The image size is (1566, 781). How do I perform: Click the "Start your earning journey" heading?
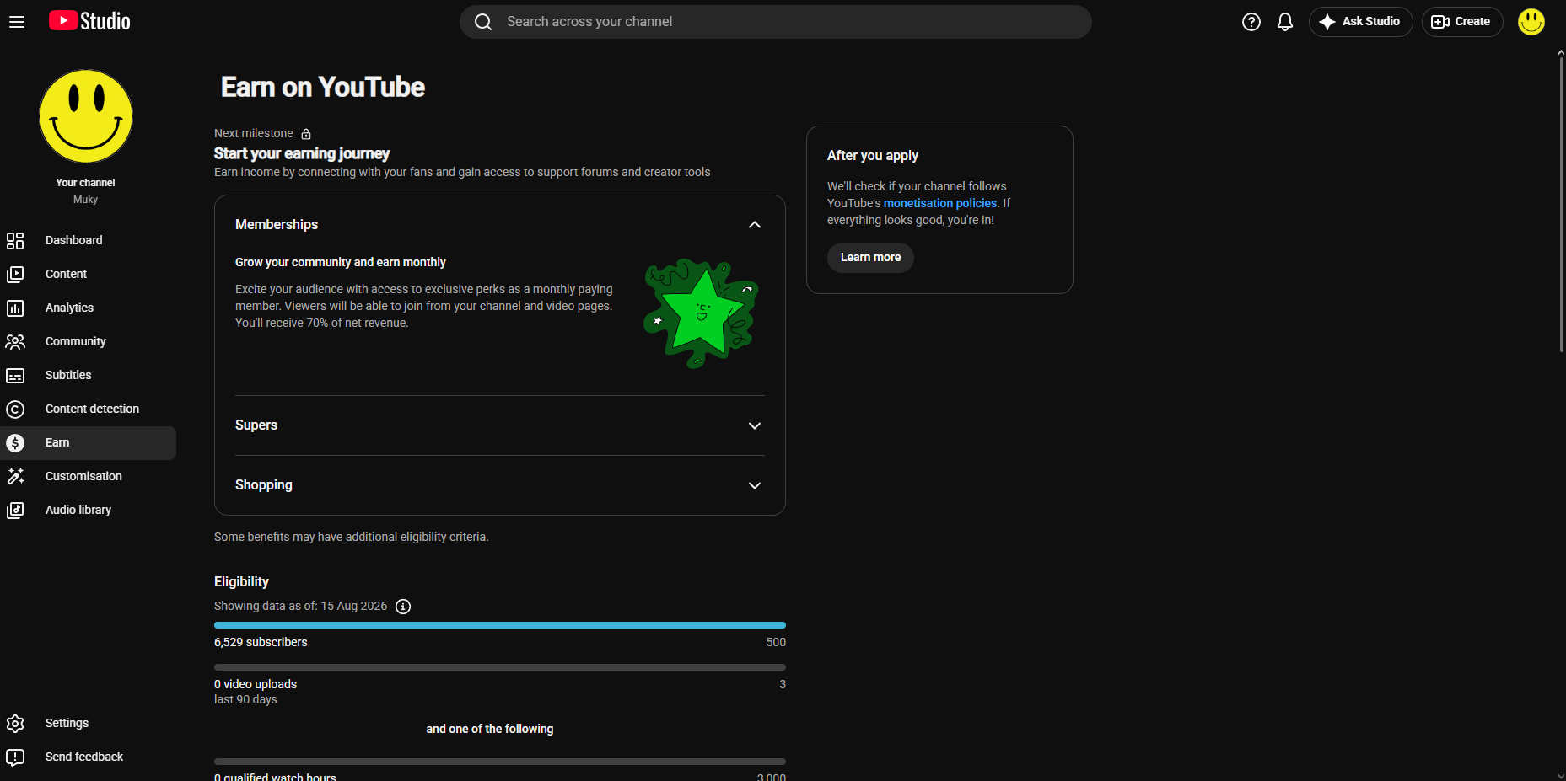[x=302, y=153]
